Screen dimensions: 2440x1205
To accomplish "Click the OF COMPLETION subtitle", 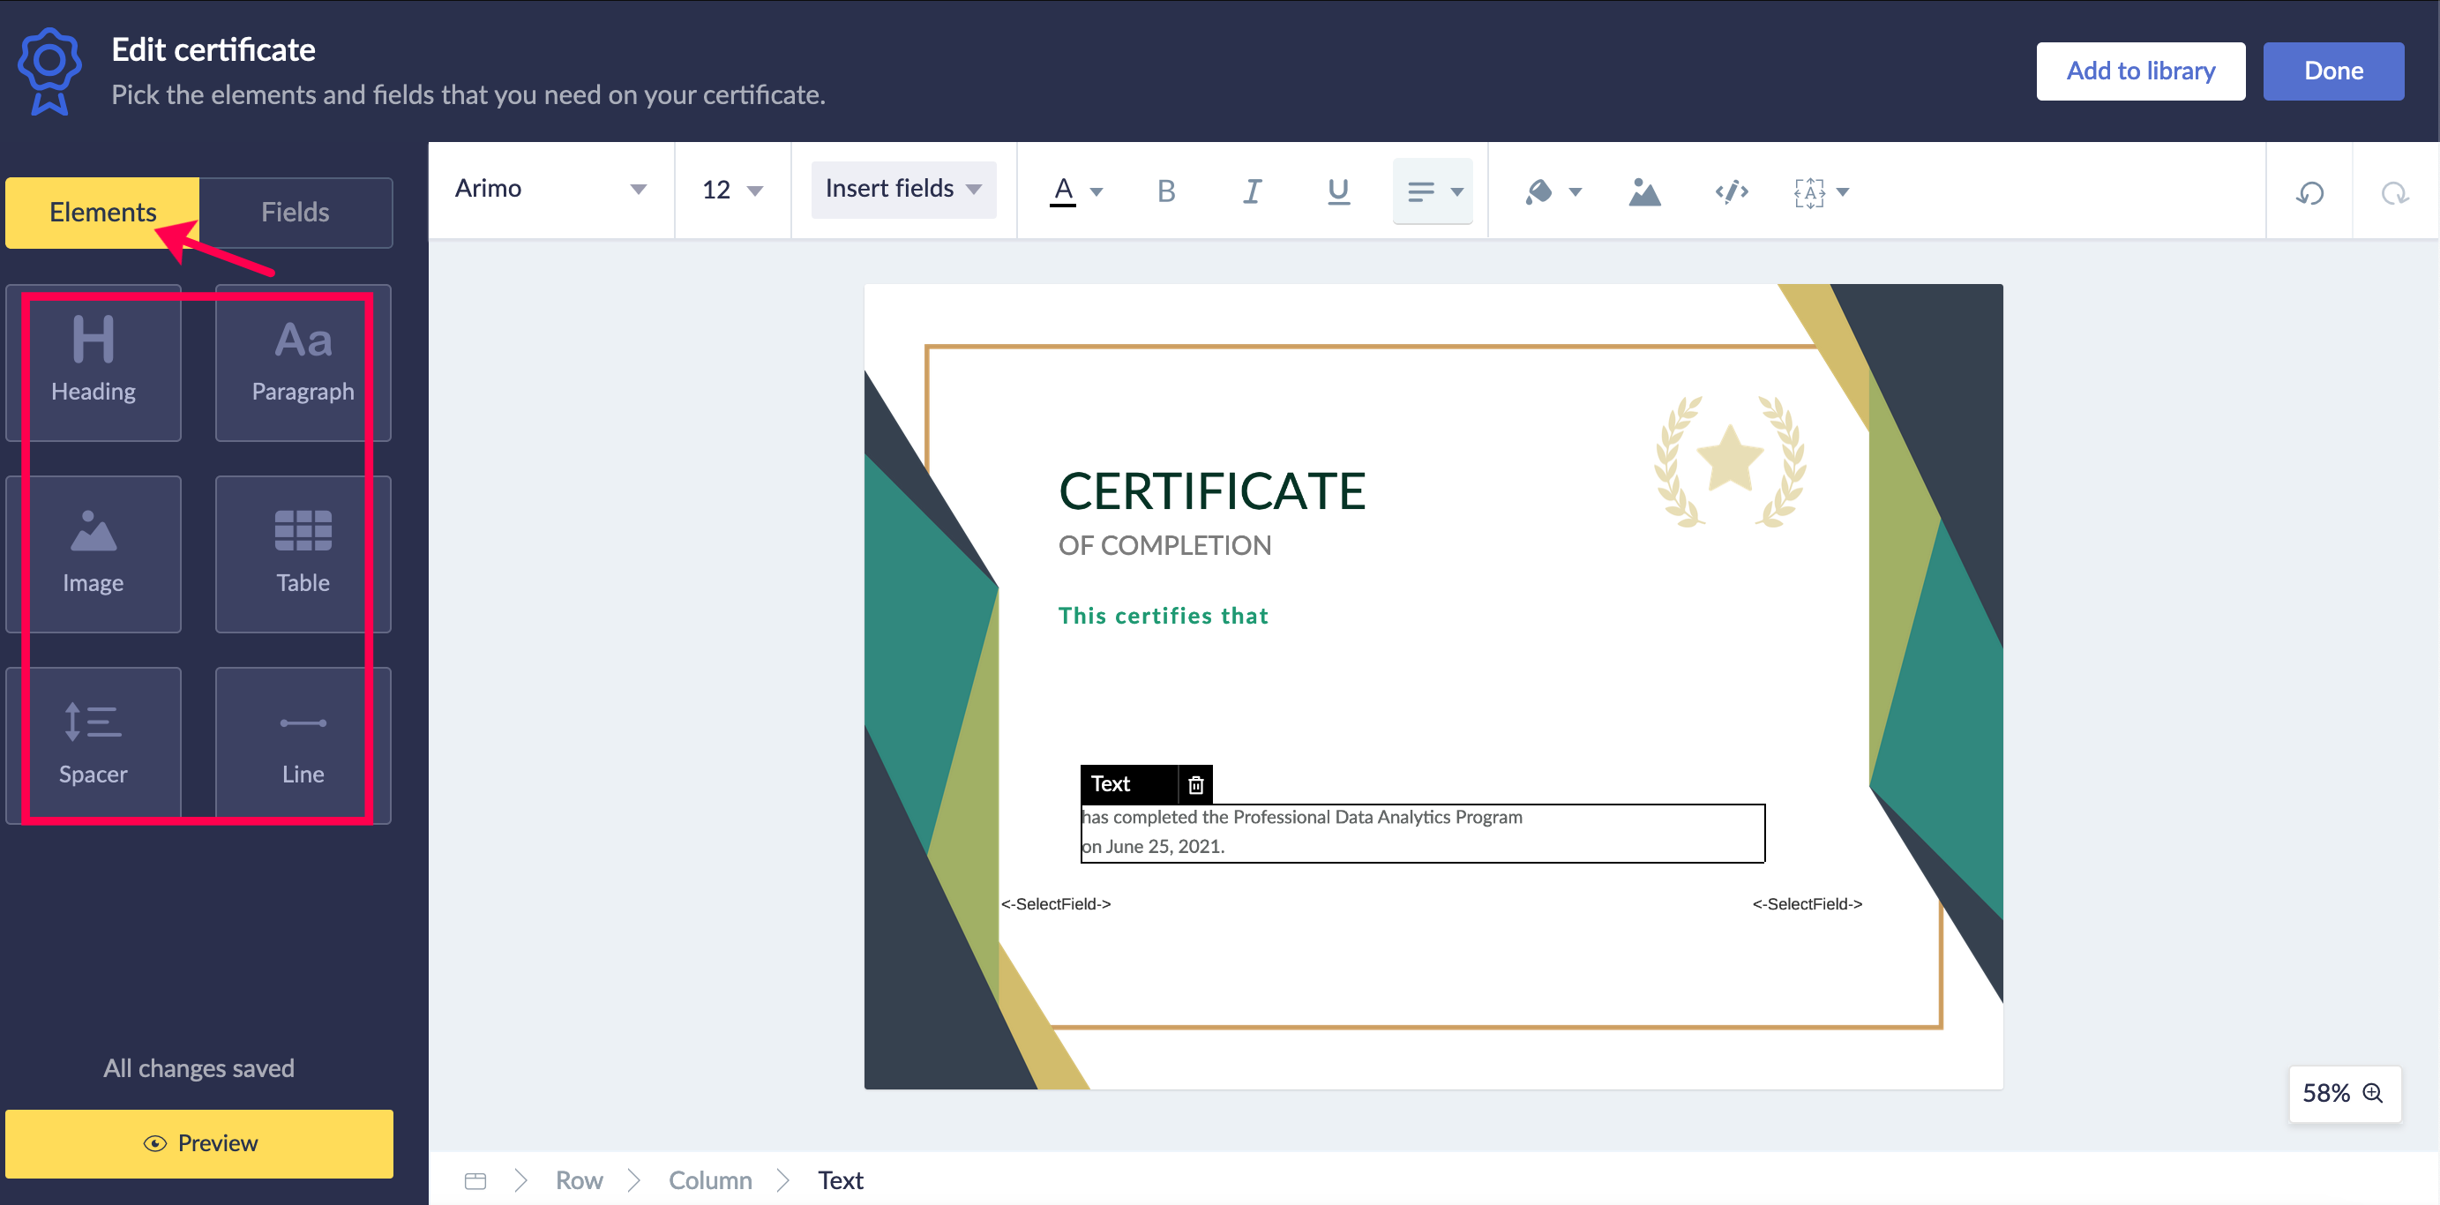I will point(1164,546).
